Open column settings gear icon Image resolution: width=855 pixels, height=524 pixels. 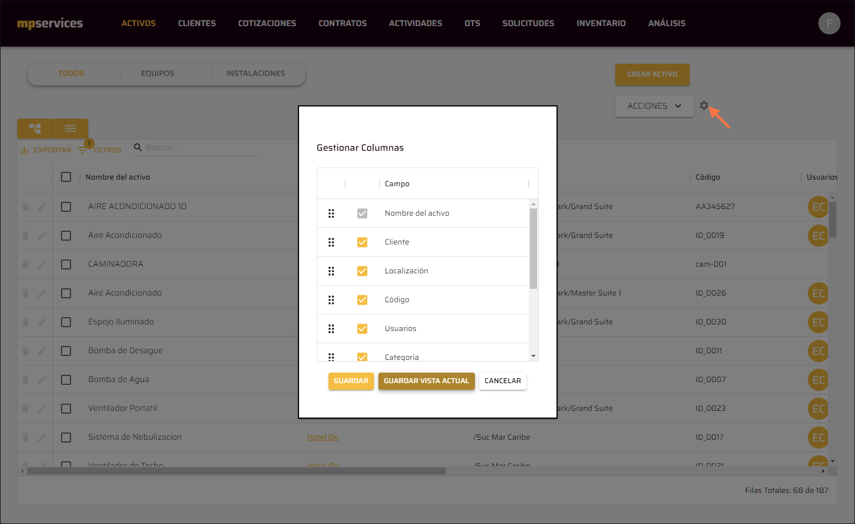pos(704,105)
